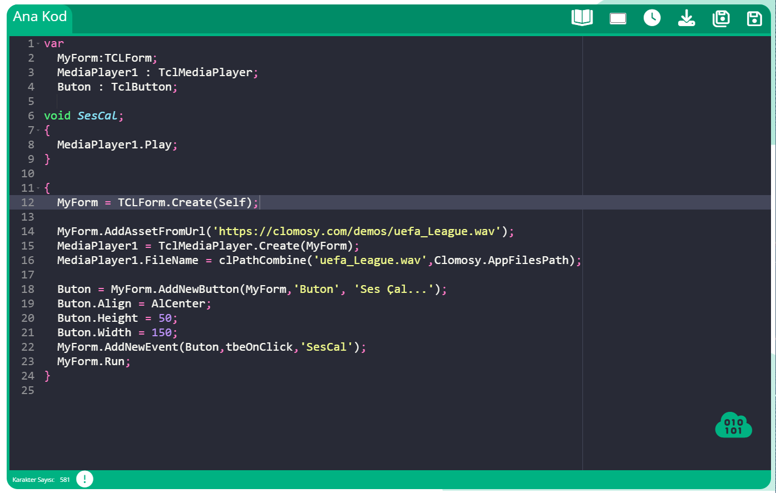Click the save-all double floppy icon

pyautogui.click(x=721, y=18)
